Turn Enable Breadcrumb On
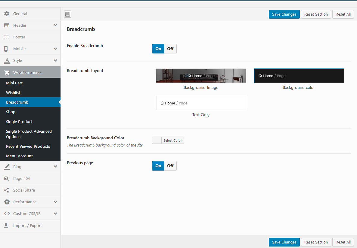The width and height of the screenshot is (357, 248). click(x=158, y=49)
